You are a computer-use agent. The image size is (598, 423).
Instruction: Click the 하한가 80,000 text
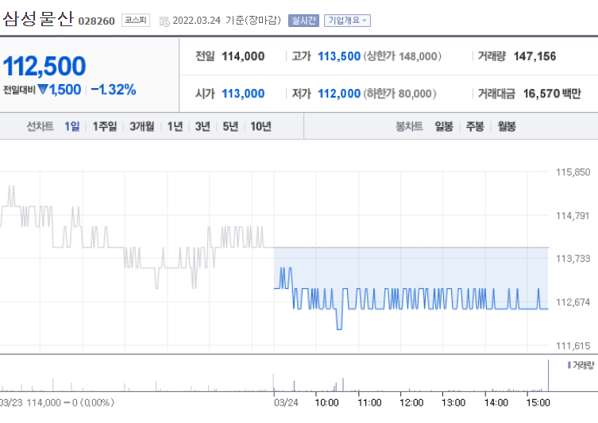(399, 94)
